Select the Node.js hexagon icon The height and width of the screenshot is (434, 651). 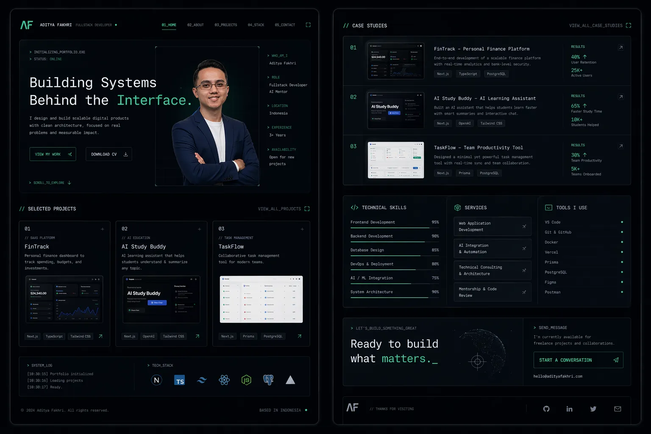tap(246, 380)
